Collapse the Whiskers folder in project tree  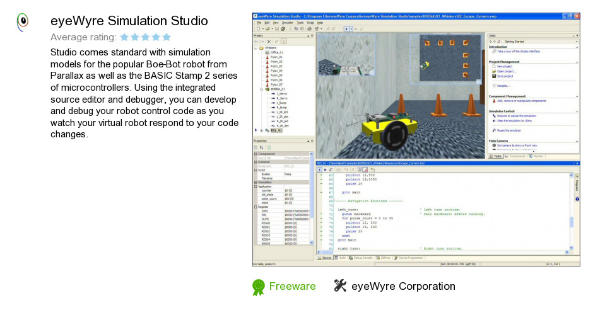(255, 48)
